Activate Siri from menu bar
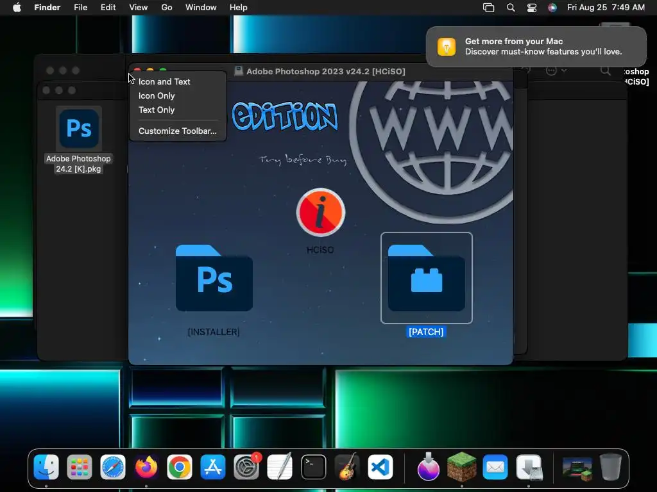657x492 pixels. (552, 8)
